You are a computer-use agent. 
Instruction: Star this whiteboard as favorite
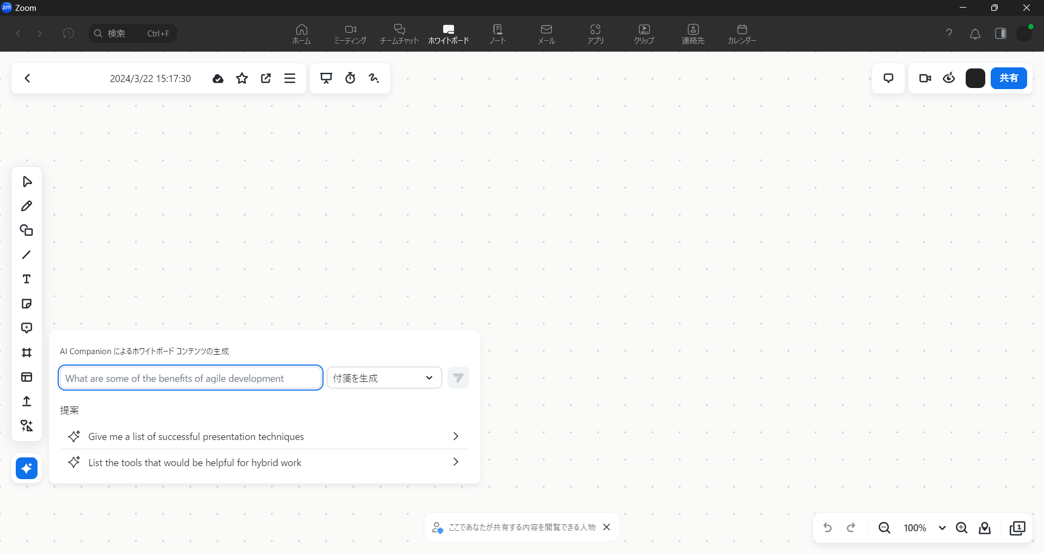[x=242, y=78]
